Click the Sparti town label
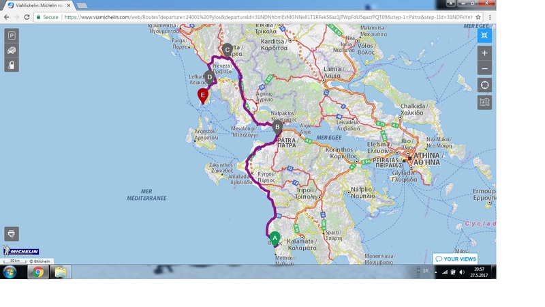This screenshot has width=545, height=307. 334,235
